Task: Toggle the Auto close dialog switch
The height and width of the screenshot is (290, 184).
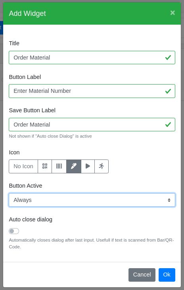Action: click(x=14, y=231)
